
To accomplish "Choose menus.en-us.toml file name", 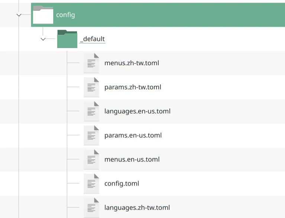I will click(x=132, y=159).
